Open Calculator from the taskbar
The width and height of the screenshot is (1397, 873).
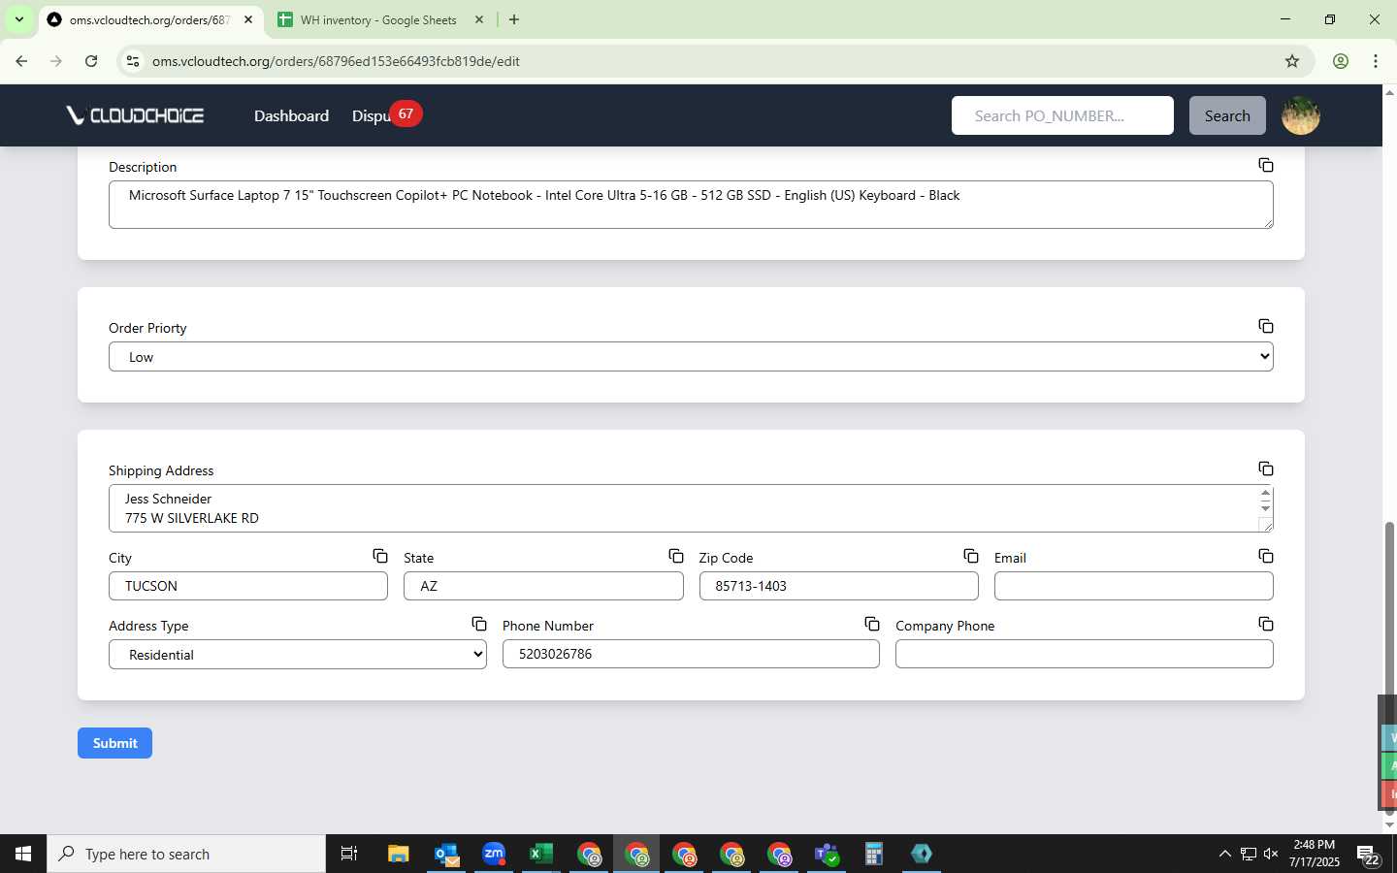874,855
